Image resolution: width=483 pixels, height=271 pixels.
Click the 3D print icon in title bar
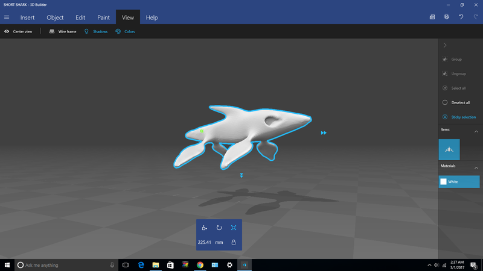[432, 17]
